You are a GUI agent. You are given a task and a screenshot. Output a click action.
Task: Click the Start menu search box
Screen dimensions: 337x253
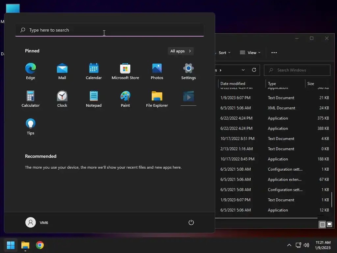click(x=110, y=30)
